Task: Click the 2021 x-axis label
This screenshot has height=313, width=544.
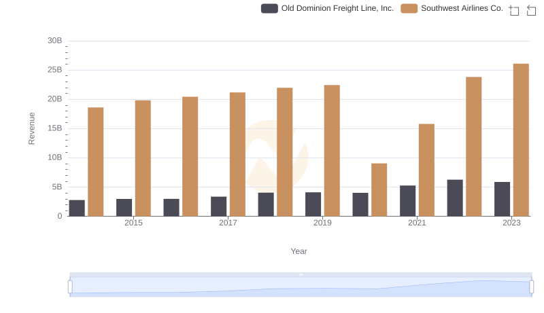Action: pos(417,223)
